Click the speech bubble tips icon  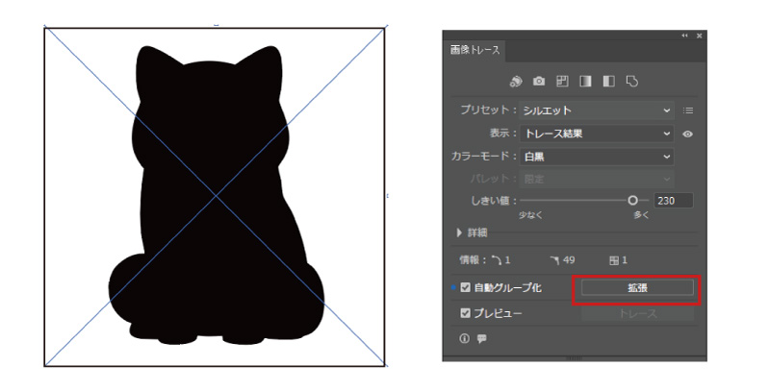[x=482, y=338]
